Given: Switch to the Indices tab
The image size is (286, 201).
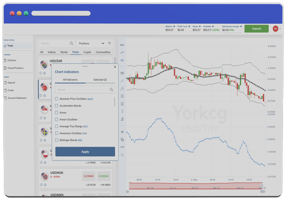Looking at the screenshot, I should pyautogui.click(x=51, y=52).
